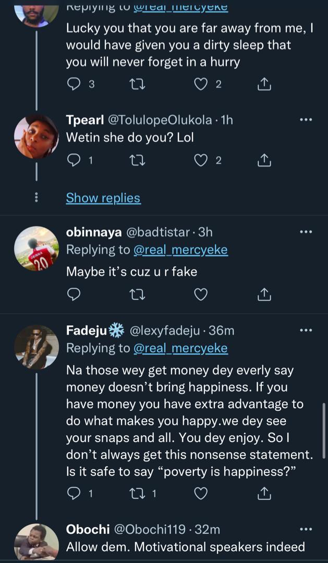Open more options for Tpearl's tweet

(x=306, y=120)
